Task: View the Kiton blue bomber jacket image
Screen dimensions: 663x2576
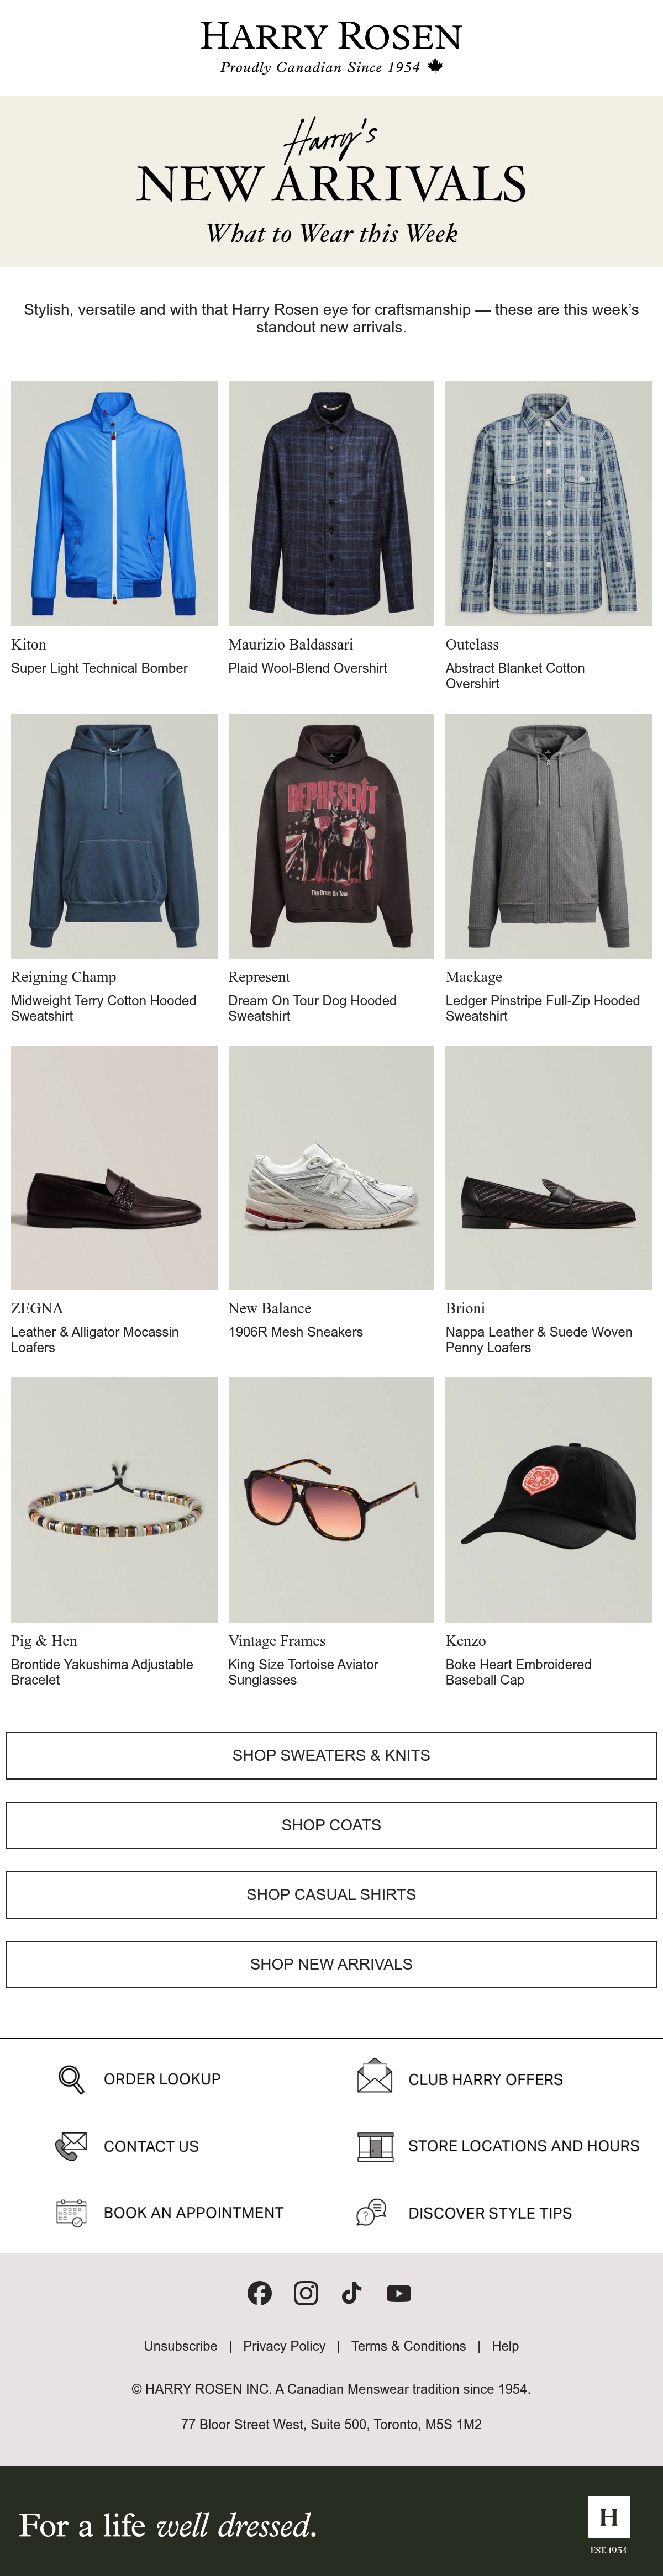Action: 114,503
